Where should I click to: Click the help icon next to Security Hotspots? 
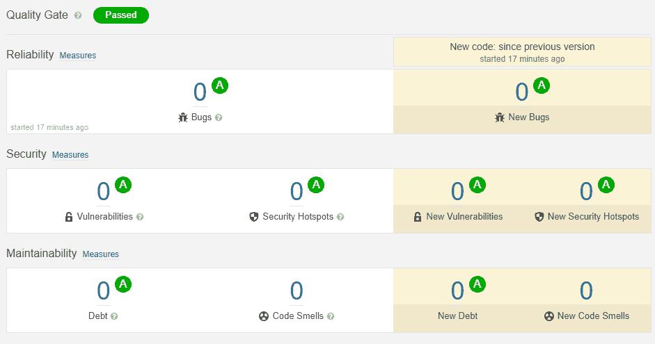click(x=340, y=217)
